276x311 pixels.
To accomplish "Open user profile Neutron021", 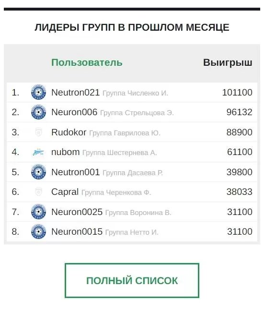I will coord(75,93).
